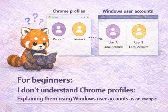168x112 pixels.
Task: Click the dashed arrow pointing to User A
Action: [95, 38]
